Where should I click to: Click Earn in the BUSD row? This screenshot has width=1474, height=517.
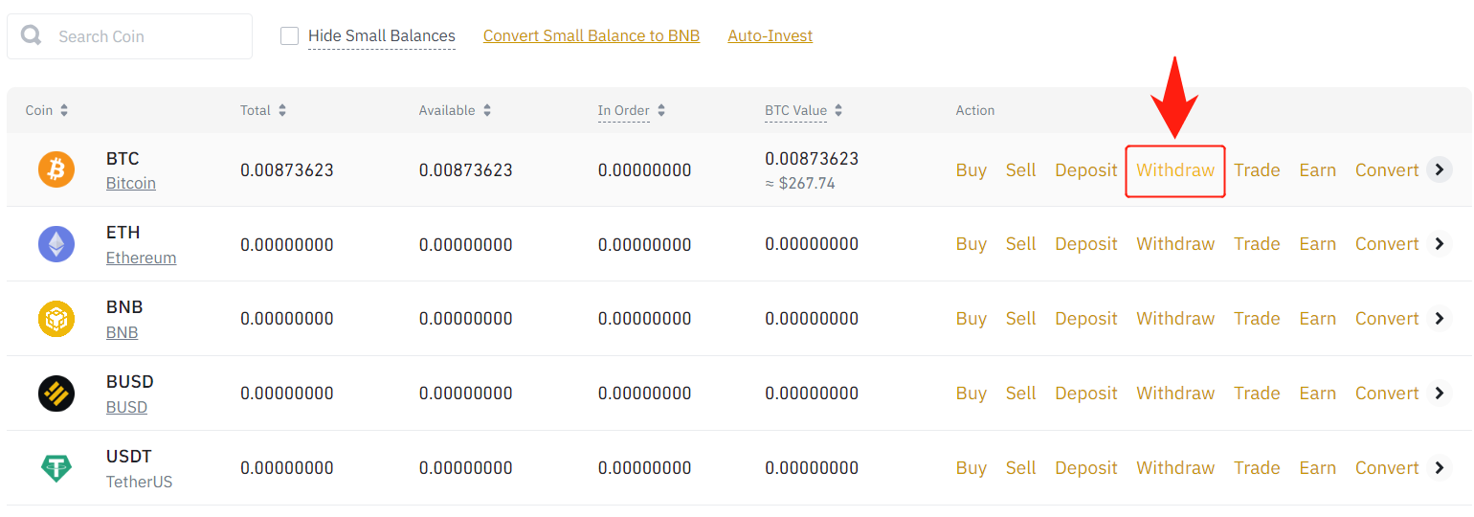[x=1318, y=393]
